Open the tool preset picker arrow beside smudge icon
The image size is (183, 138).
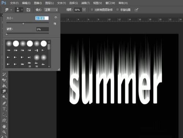tap(11, 10)
